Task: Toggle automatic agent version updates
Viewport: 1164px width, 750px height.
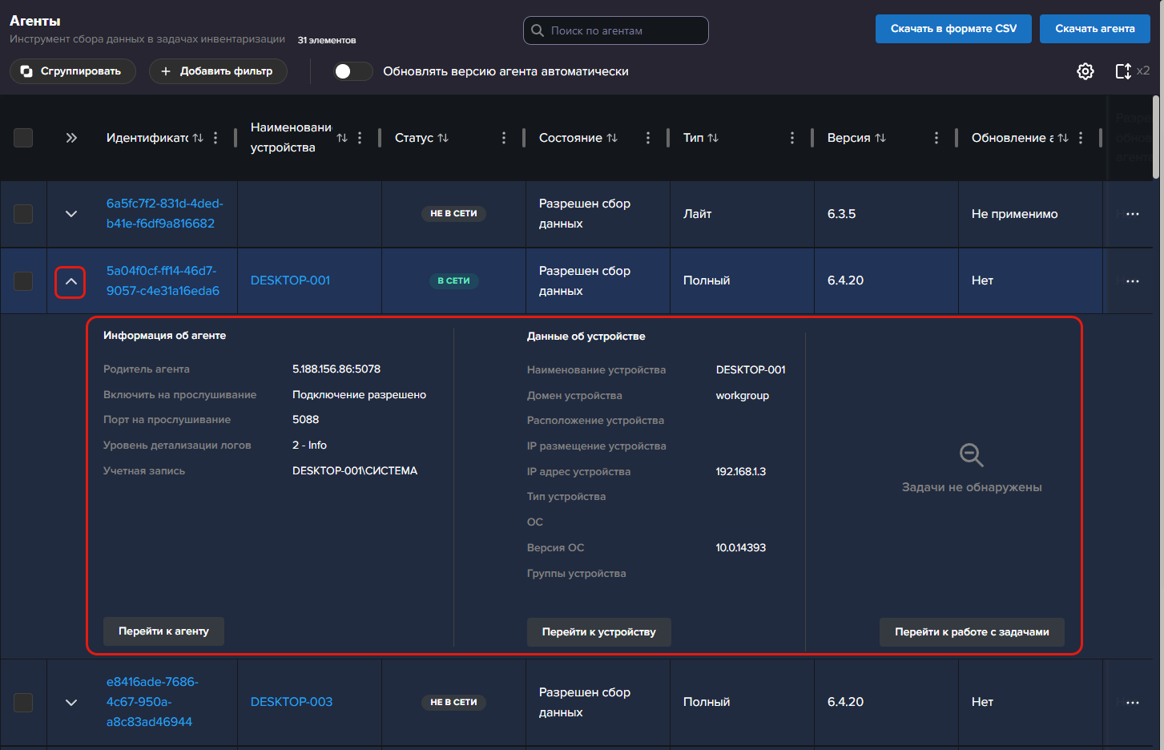Action: [x=352, y=71]
